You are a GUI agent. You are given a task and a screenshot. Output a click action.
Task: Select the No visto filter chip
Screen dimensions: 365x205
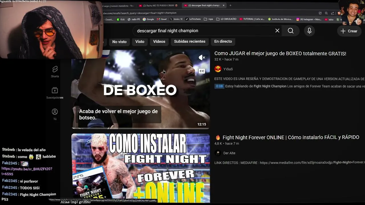point(119,42)
